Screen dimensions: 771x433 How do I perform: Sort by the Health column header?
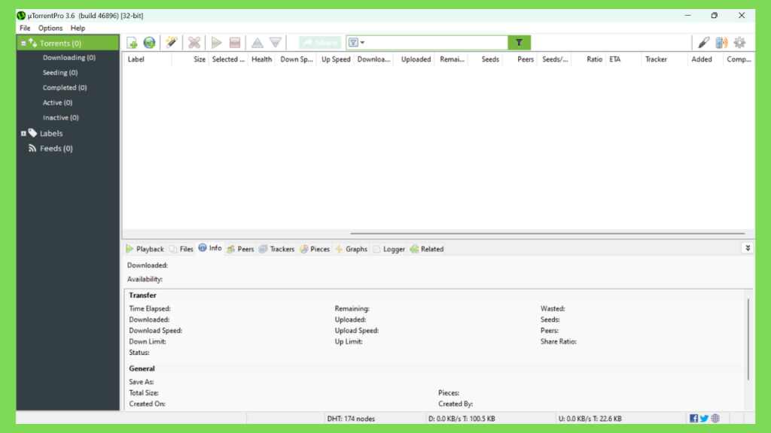click(261, 59)
